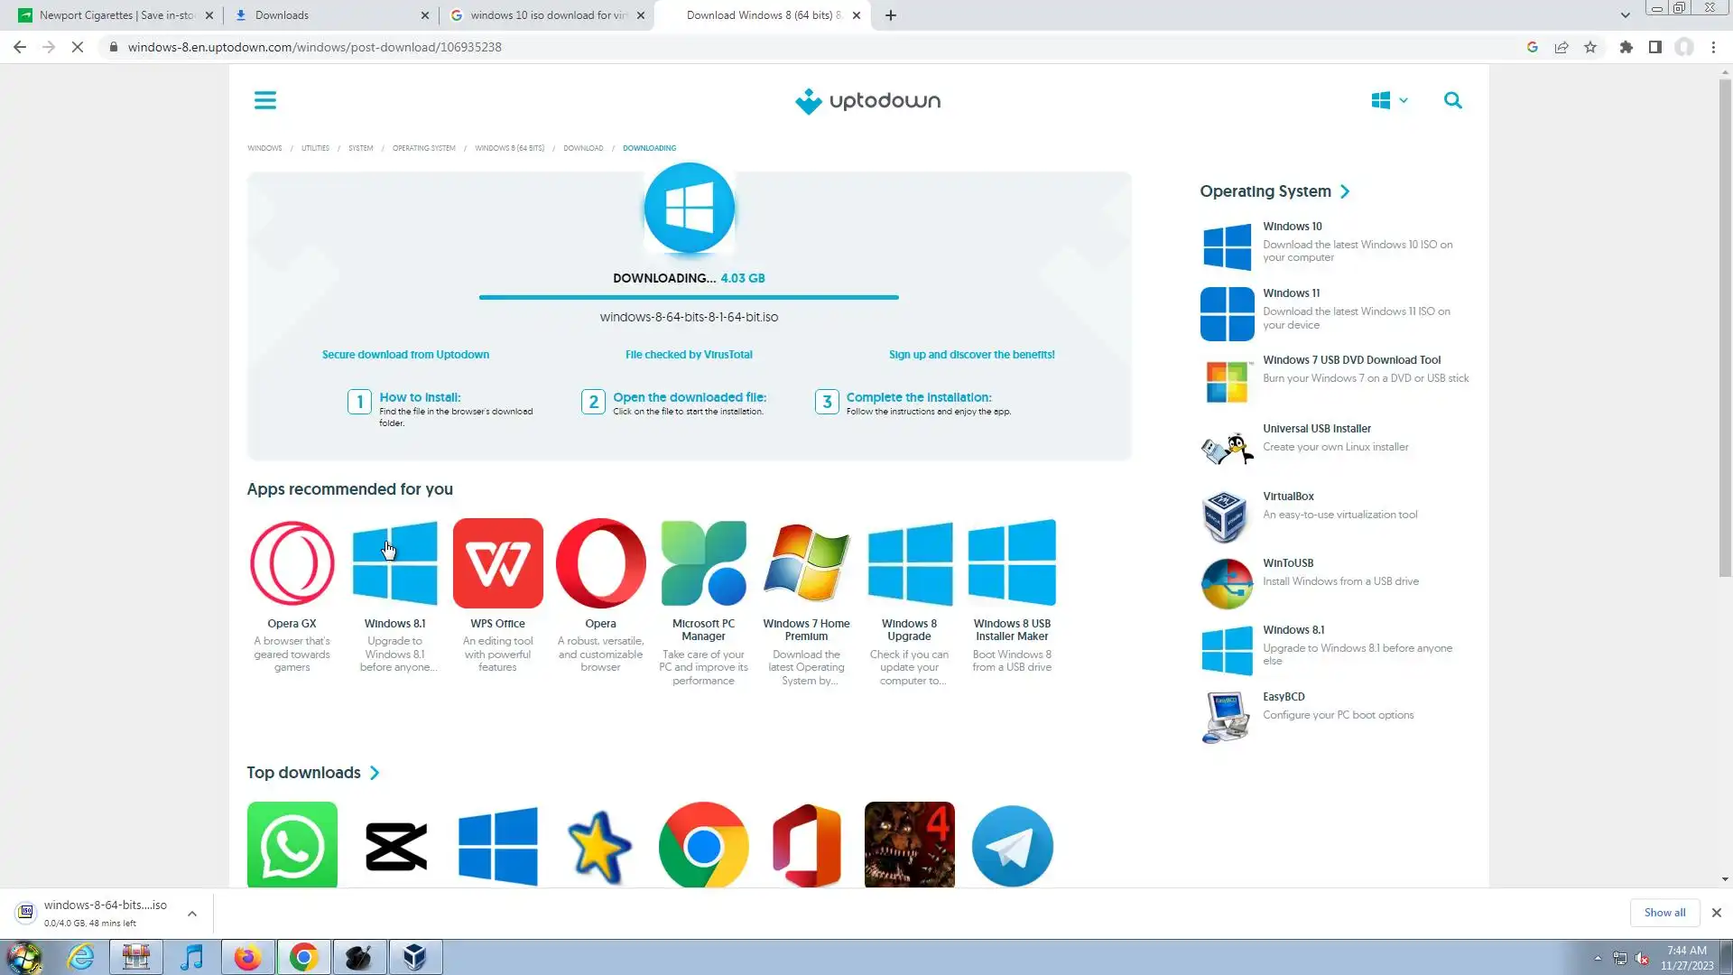Click the WhatsApp icon in Top downloads
Screen dimensions: 1733x975
292,846
